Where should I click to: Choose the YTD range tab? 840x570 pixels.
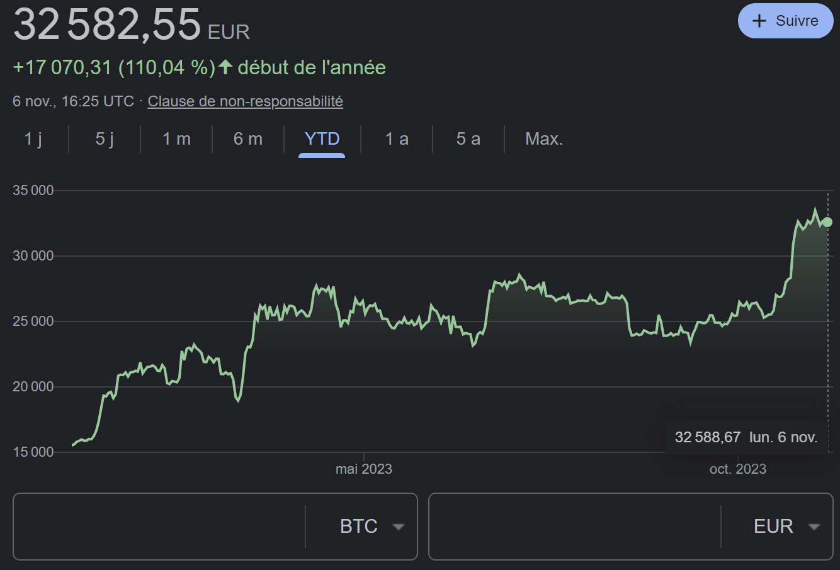322,139
